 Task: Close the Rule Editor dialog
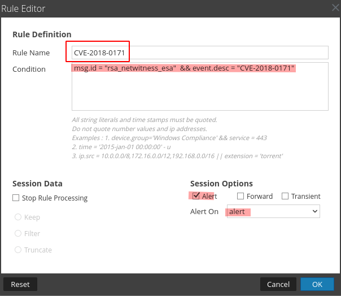point(334,8)
